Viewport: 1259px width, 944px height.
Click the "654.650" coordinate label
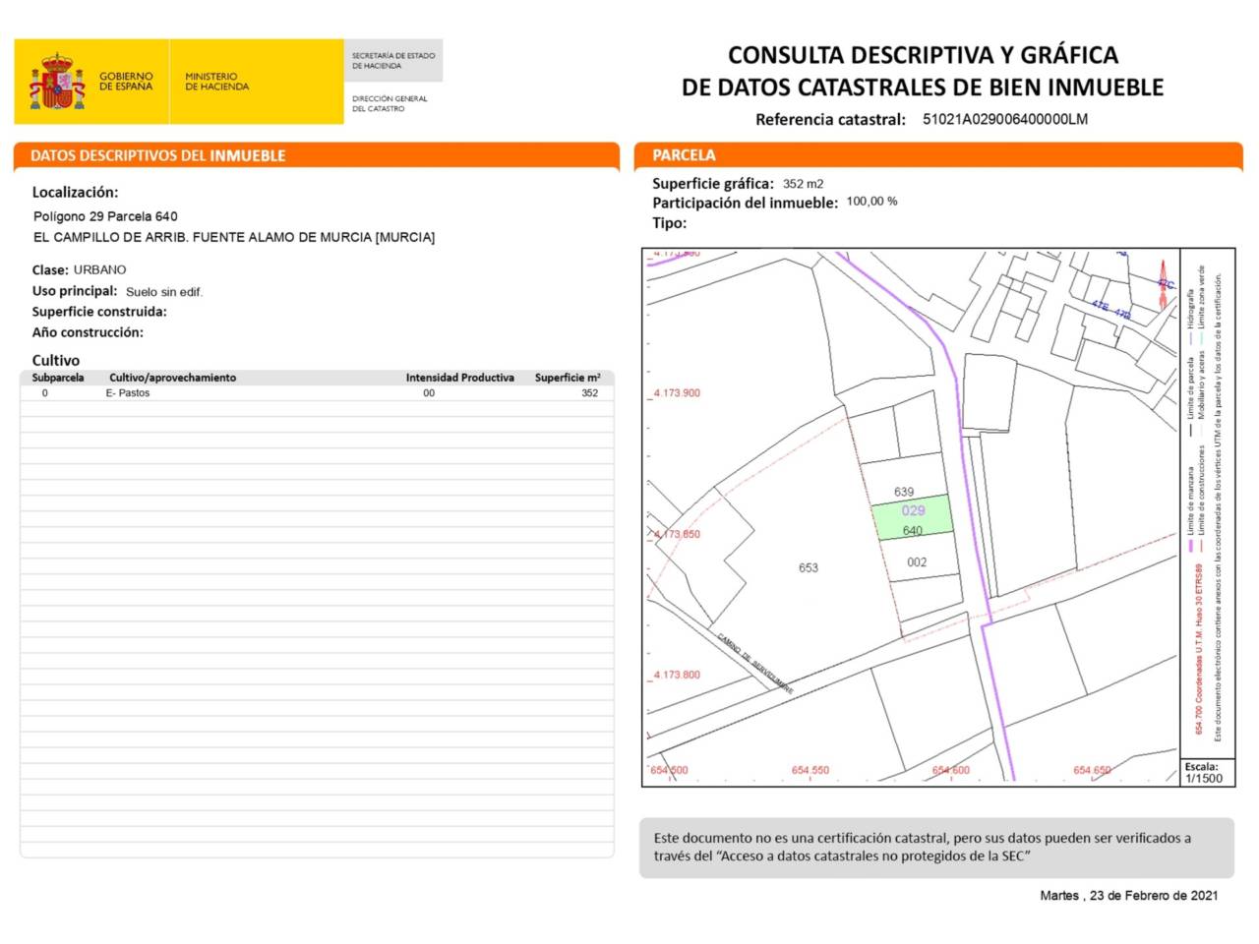coord(1092,771)
